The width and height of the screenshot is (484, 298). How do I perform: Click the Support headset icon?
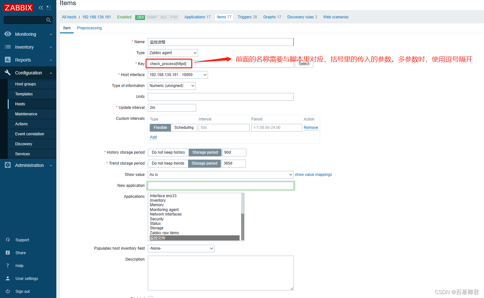tap(8, 240)
